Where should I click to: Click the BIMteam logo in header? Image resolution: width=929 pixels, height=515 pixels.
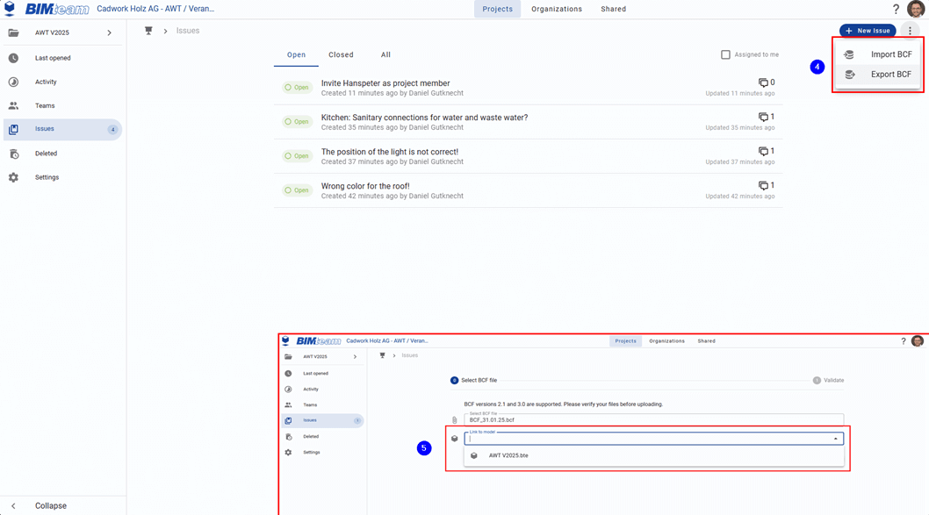click(56, 10)
